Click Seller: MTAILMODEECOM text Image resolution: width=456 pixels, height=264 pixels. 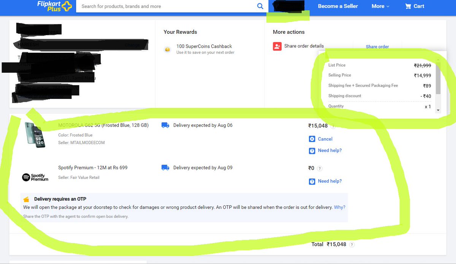click(81, 143)
